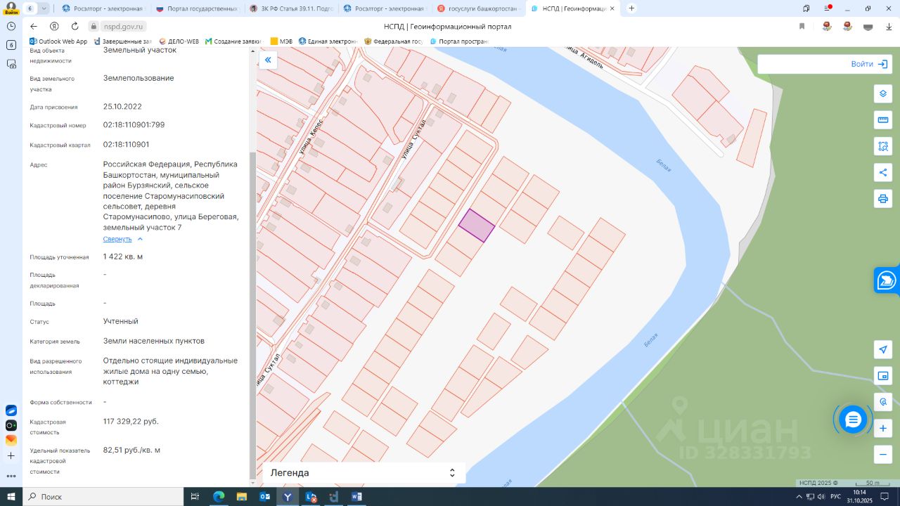The image size is (900, 506).
Task: Print the map with printer icon
Action: [883, 198]
